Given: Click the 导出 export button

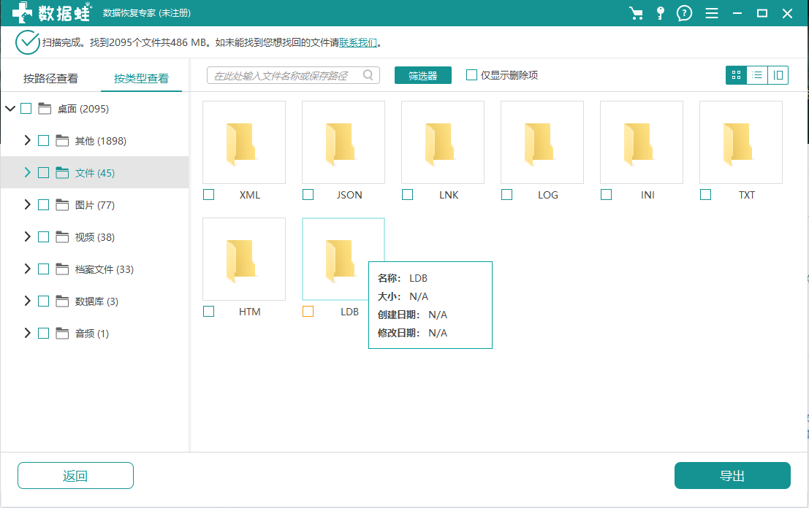Looking at the screenshot, I should pos(732,476).
